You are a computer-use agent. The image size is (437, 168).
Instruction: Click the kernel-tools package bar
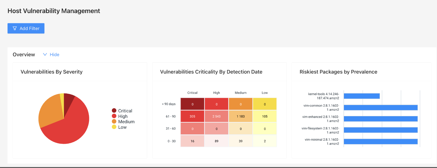362,96
